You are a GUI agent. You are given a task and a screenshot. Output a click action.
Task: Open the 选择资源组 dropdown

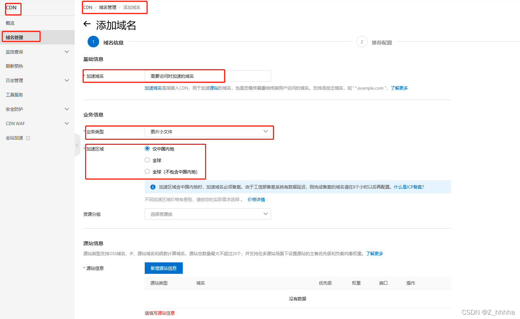coord(208,214)
